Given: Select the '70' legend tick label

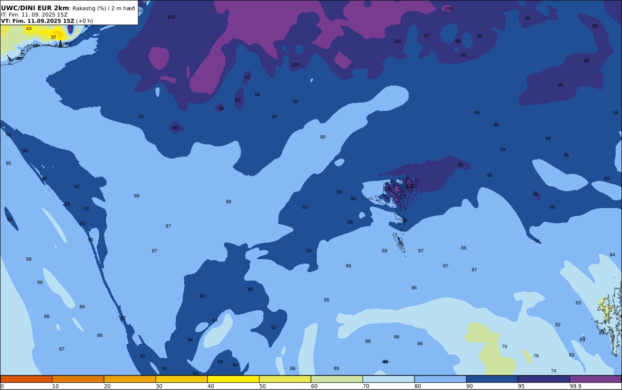Looking at the screenshot, I should (x=366, y=386).
